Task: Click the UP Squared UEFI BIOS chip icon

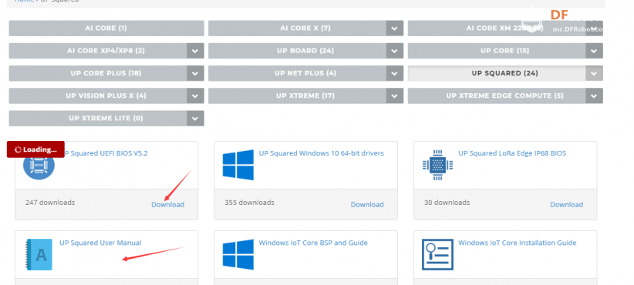Action: [x=39, y=165]
